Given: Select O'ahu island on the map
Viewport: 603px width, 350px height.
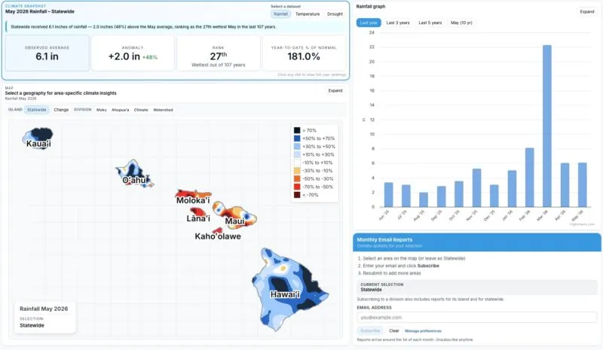Looking at the screenshot, I should coord(135,174).
